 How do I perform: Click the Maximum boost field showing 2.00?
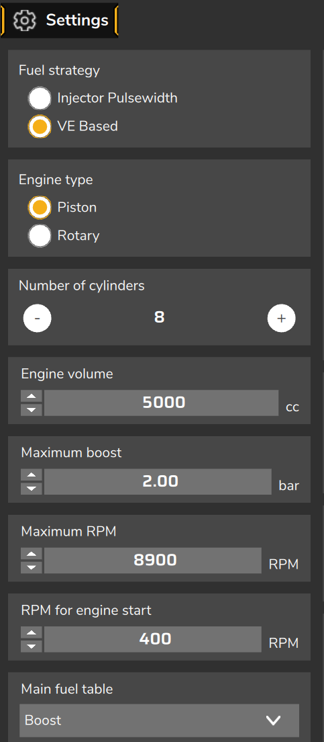158,482
